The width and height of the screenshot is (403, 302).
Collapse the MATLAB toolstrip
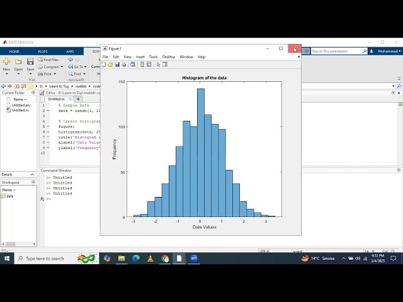click(x=399, y=79)
